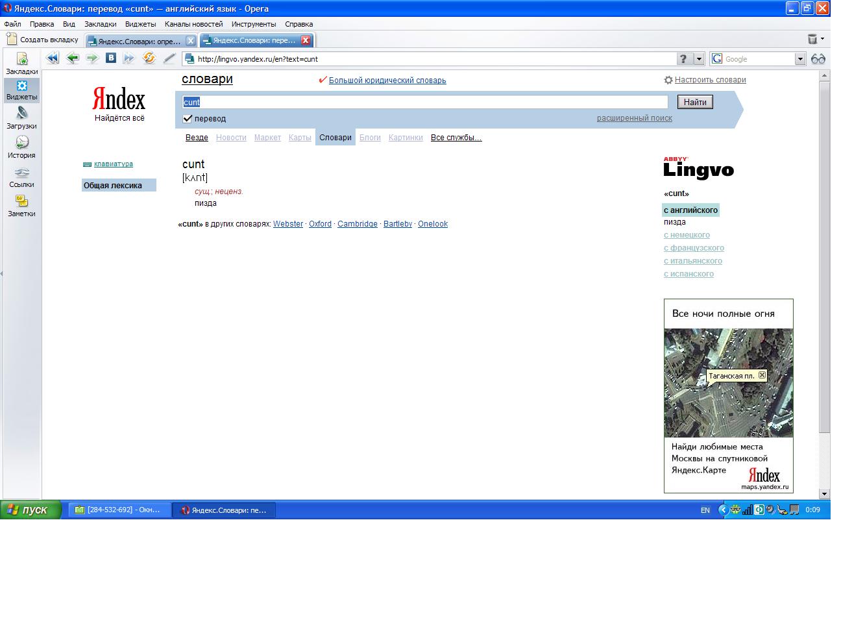Open the Webster dictionary link
The height and width of the screenshot is (631, 841).
pyautogui.click(x=288, y=224)
